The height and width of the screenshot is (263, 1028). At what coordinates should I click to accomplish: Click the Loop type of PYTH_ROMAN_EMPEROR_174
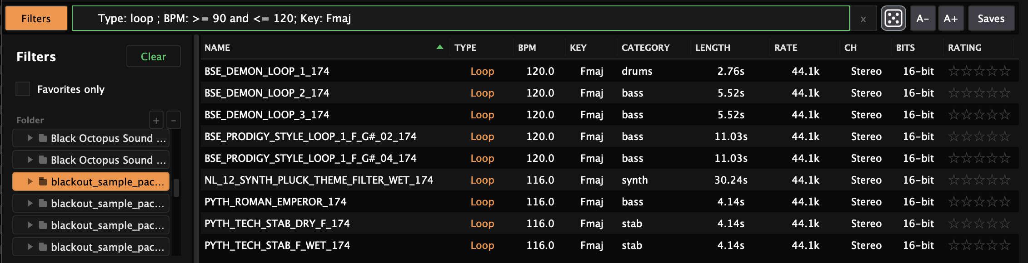(482, 202)
